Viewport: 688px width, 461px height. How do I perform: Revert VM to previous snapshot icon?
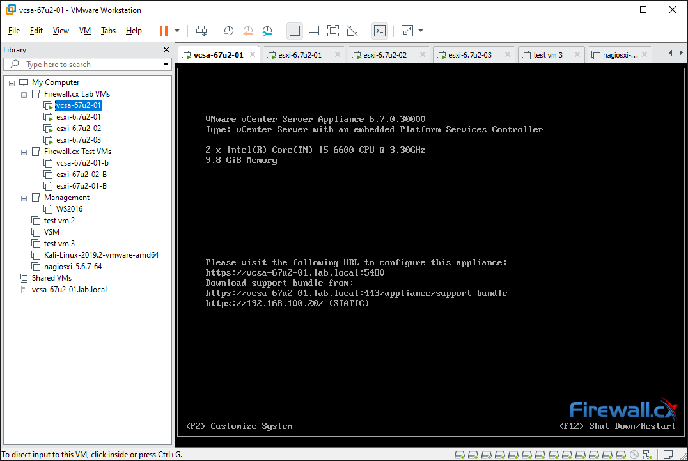248,31
